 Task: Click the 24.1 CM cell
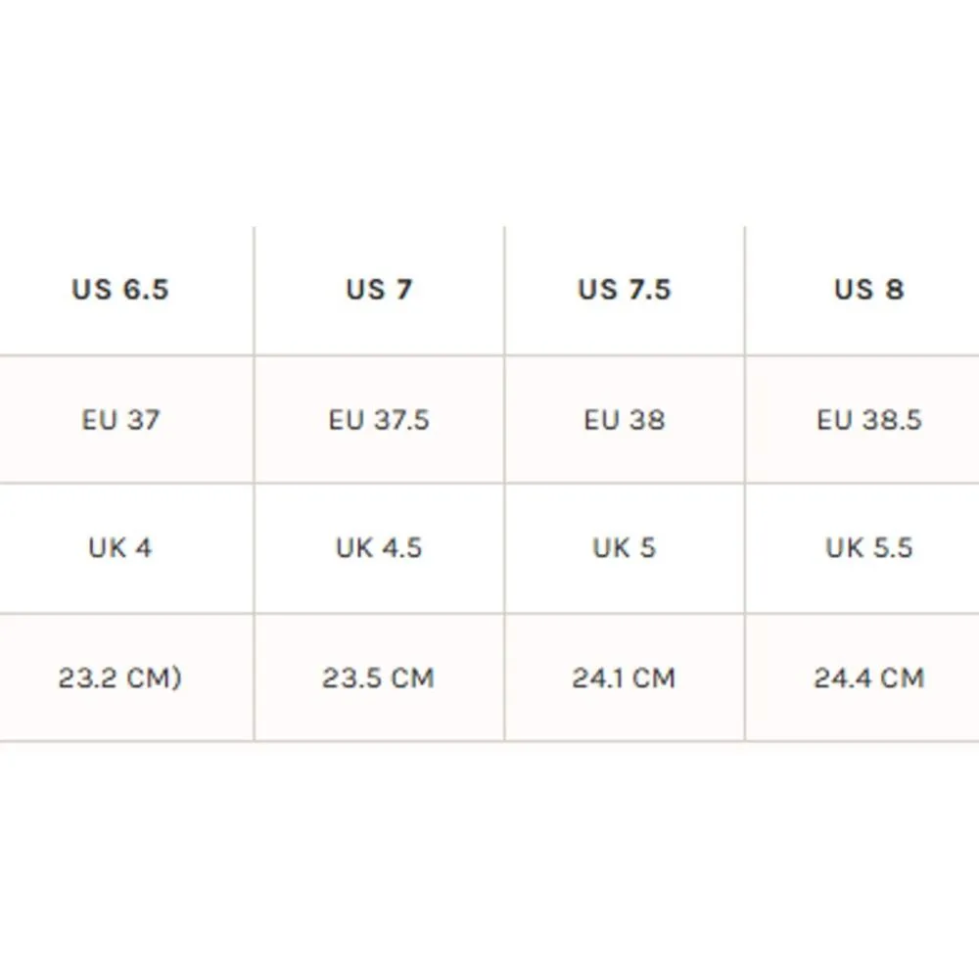pos(624,677)
